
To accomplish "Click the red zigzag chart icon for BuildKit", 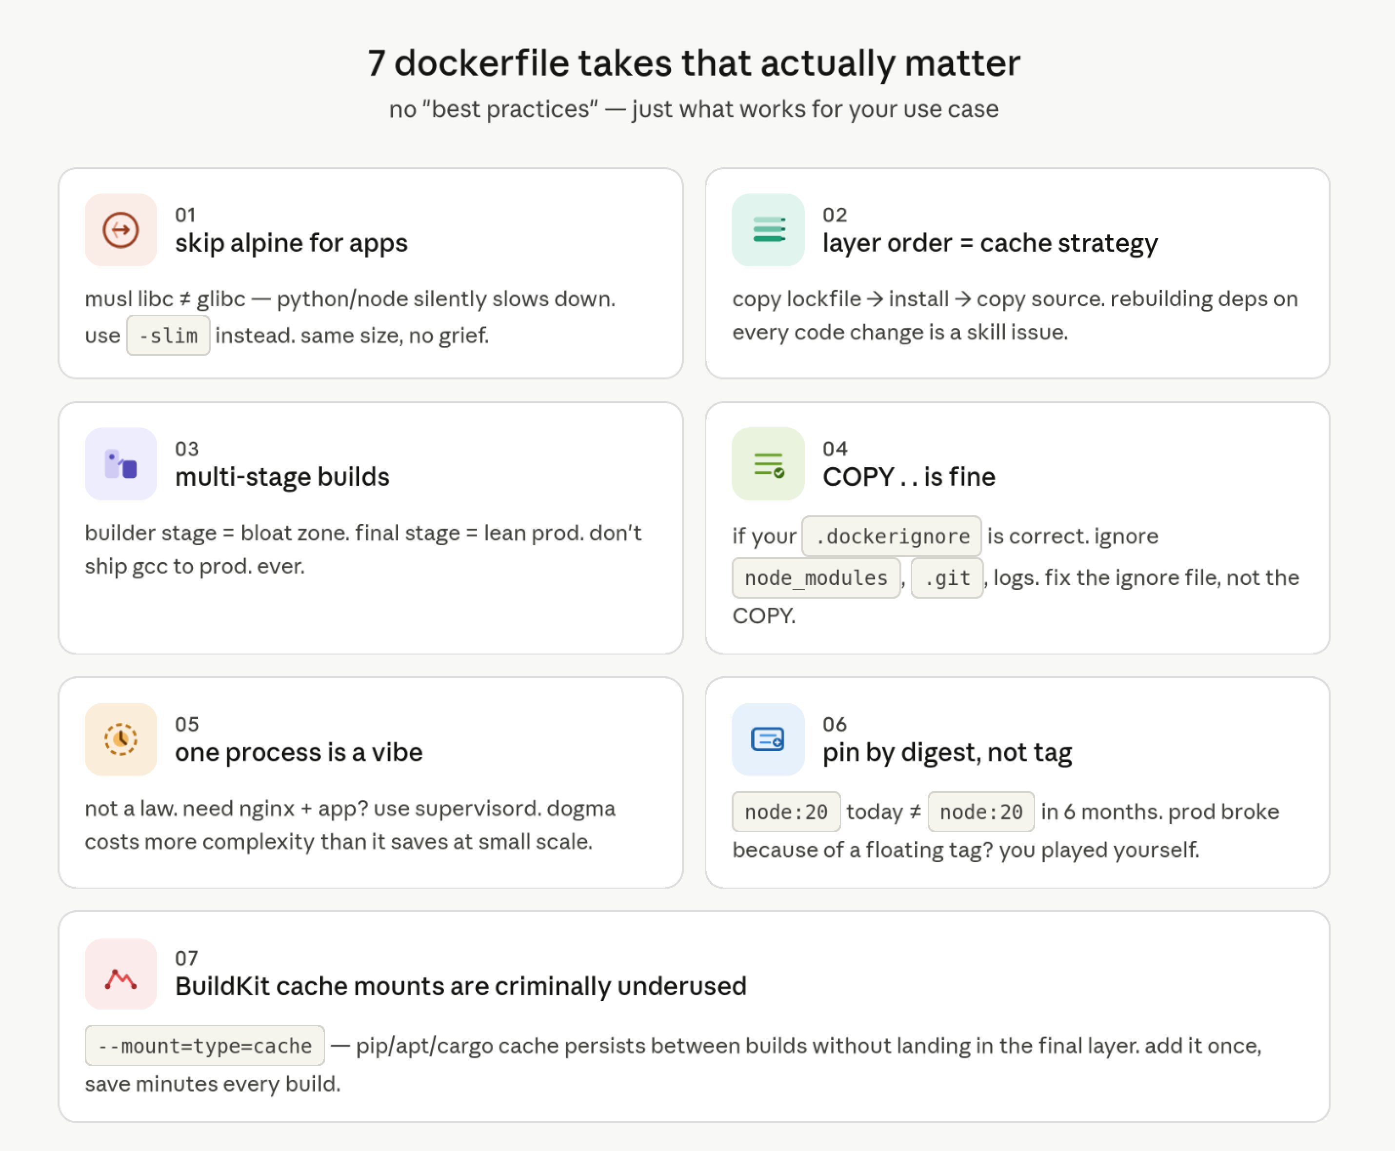I will point(120,974).
